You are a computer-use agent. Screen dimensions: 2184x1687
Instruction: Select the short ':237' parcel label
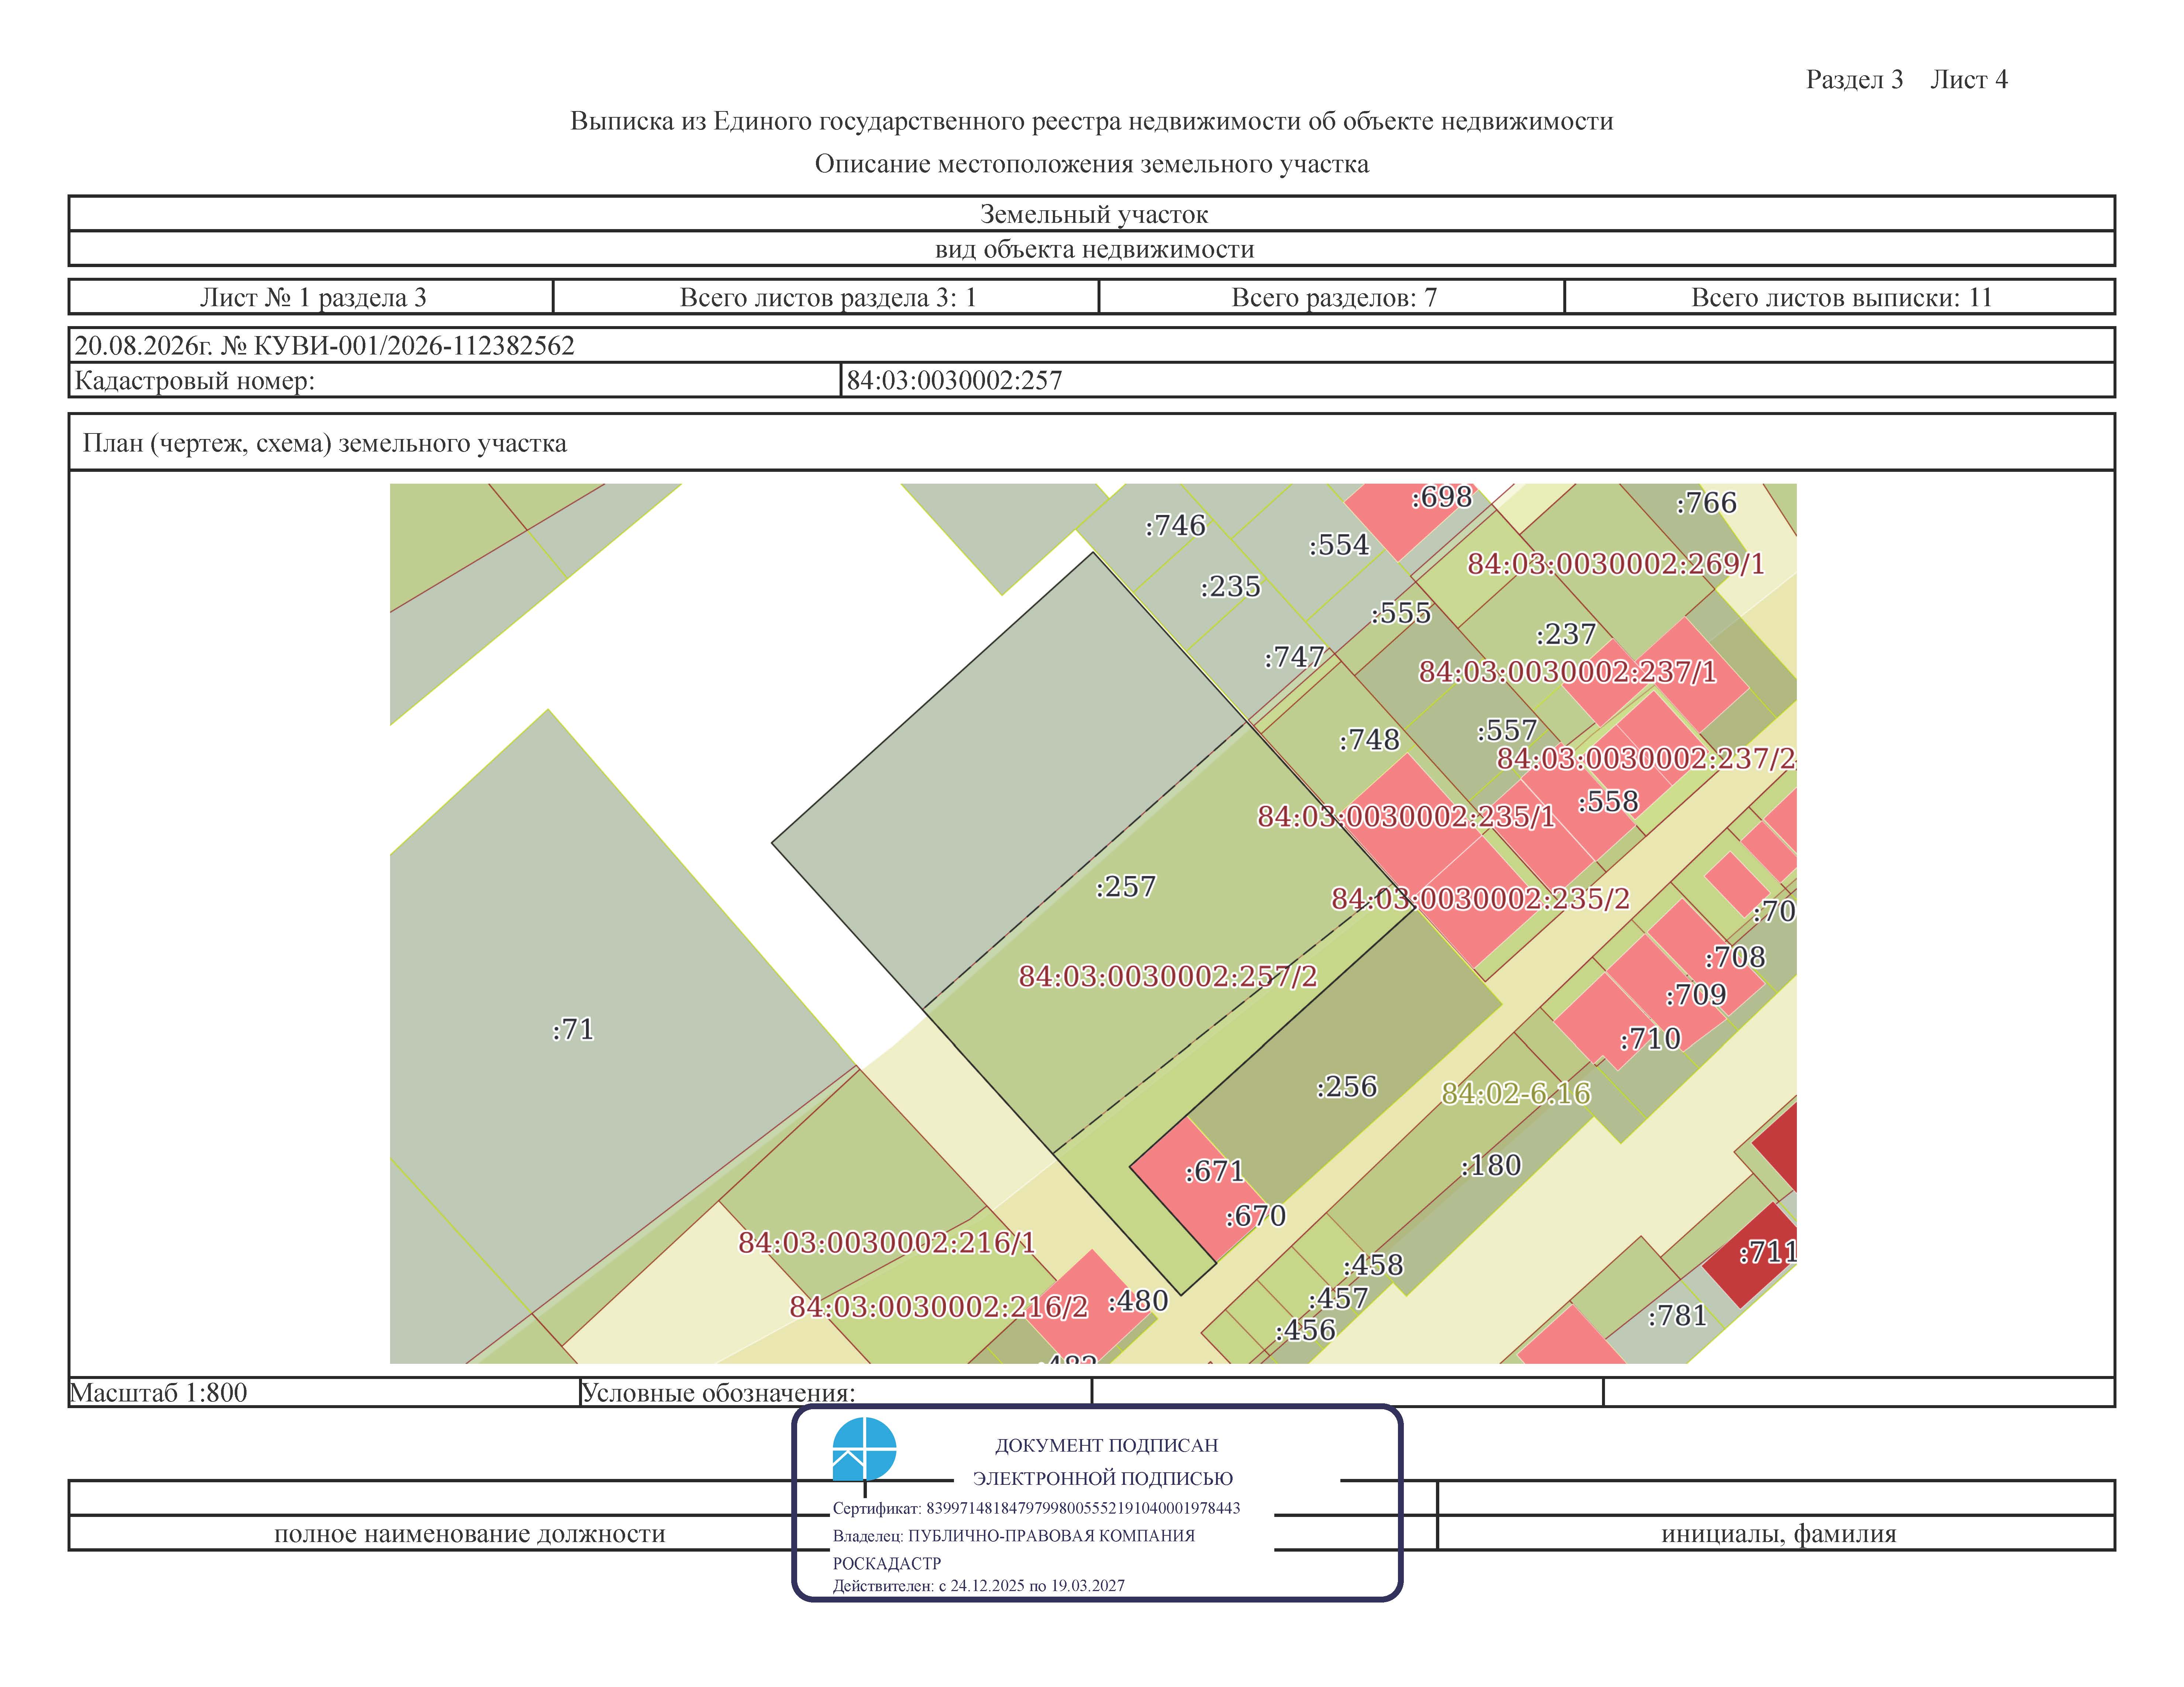pos(1566,634)
